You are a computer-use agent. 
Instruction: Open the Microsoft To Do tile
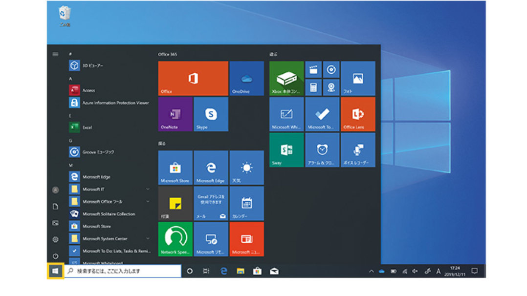tap(322, 114)
